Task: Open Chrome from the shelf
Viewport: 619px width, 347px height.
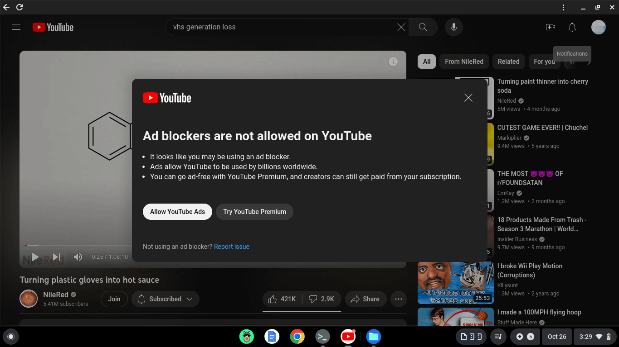Action: 297,337
